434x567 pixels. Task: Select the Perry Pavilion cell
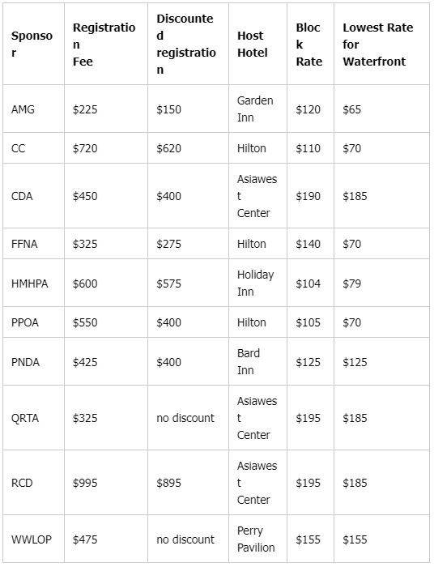click(x=257, y=539)
